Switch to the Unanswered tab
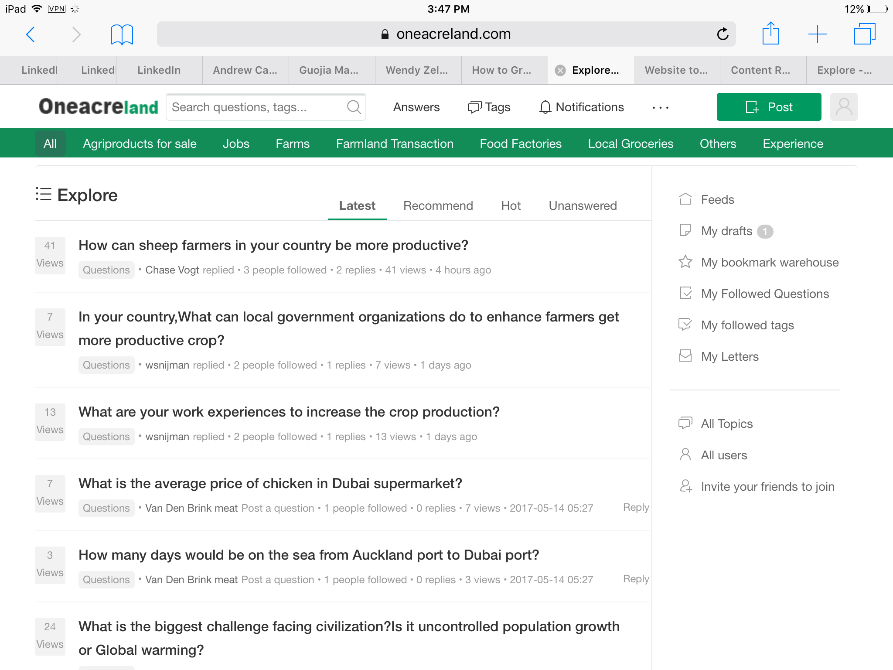 (583, 205)
